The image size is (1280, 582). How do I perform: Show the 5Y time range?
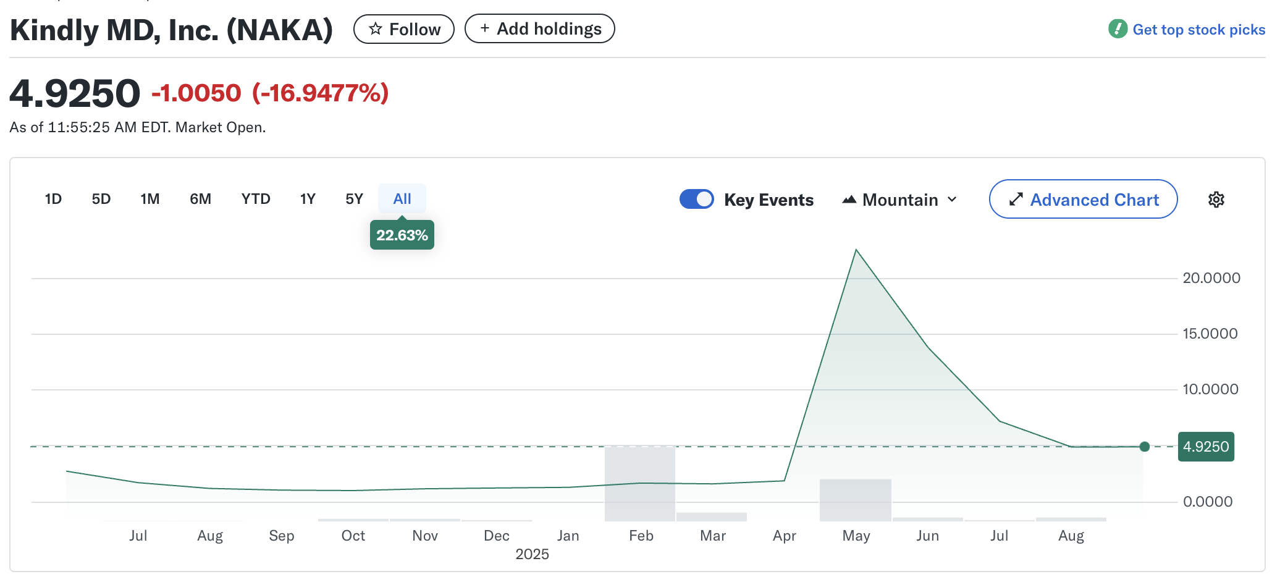pos(354,199)
